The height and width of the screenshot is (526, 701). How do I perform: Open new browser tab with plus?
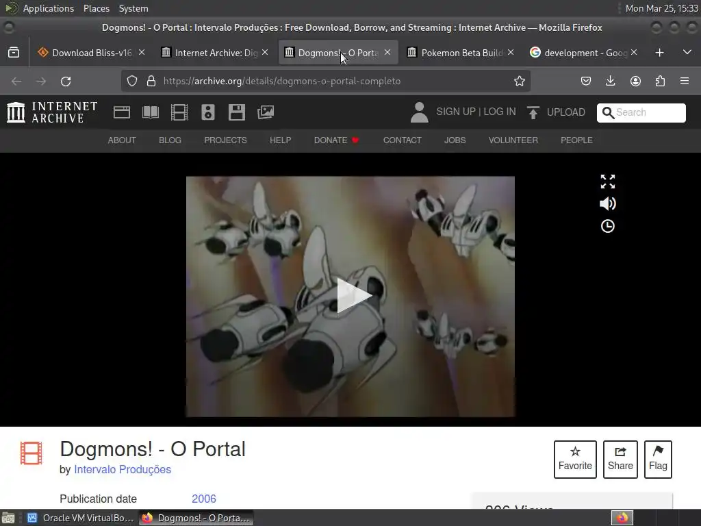coord(659,53)
